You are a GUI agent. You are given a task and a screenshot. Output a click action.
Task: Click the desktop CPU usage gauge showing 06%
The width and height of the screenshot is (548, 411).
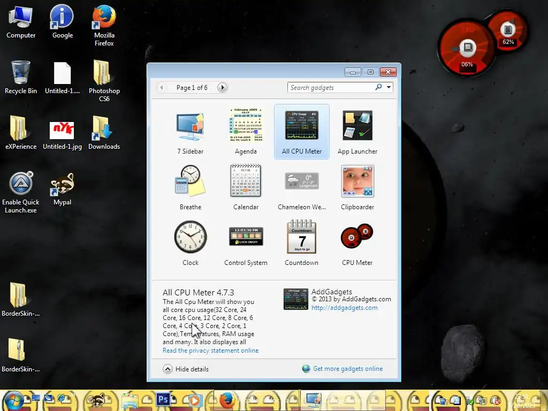[x=466, y=48]
